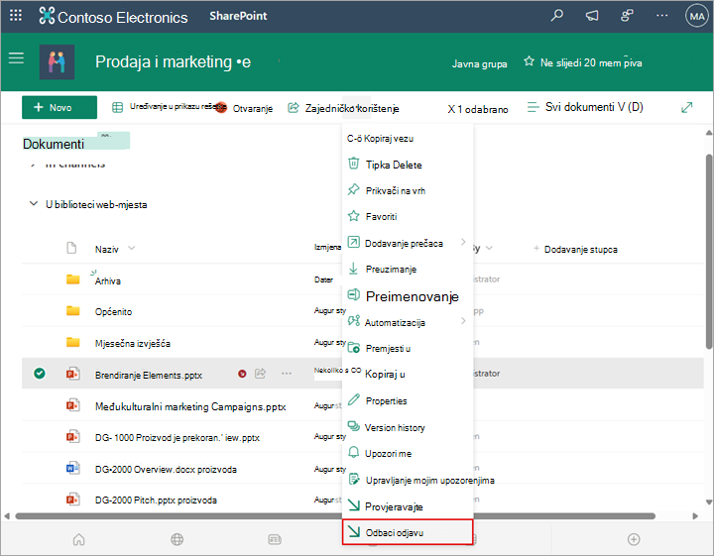The width and height of the screenshot is (714, 556).
Task: Click the home icon in bottom bar
Action: click(x=78, y=539)
